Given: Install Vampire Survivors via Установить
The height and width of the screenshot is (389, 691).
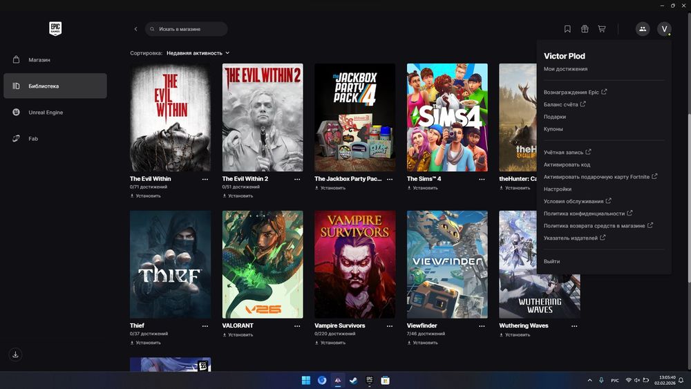Looking at the screenshot, I should 330,342.
